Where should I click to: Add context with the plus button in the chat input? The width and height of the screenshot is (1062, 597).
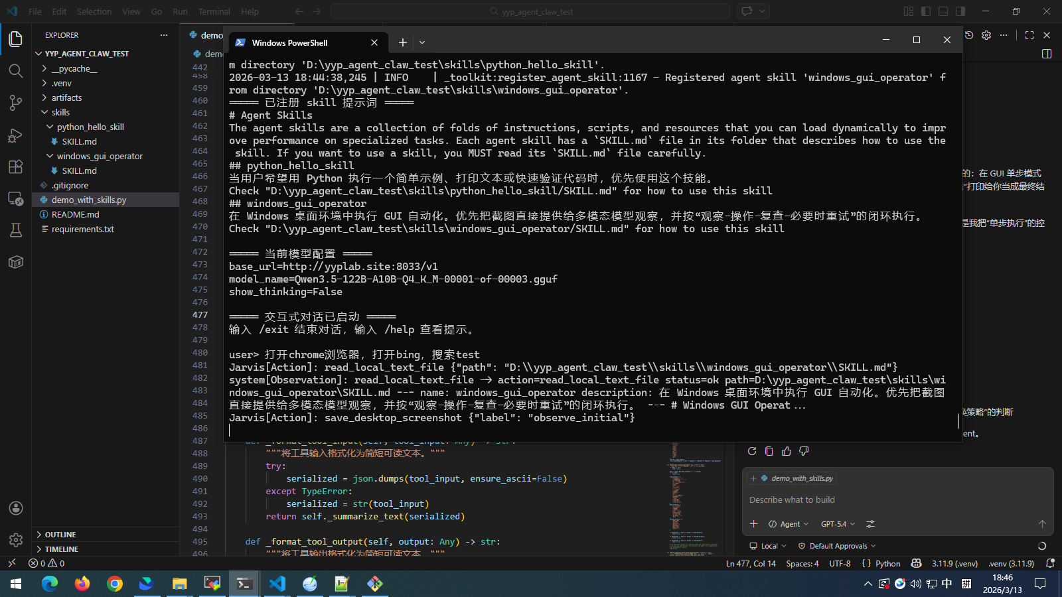click(753, 524)
